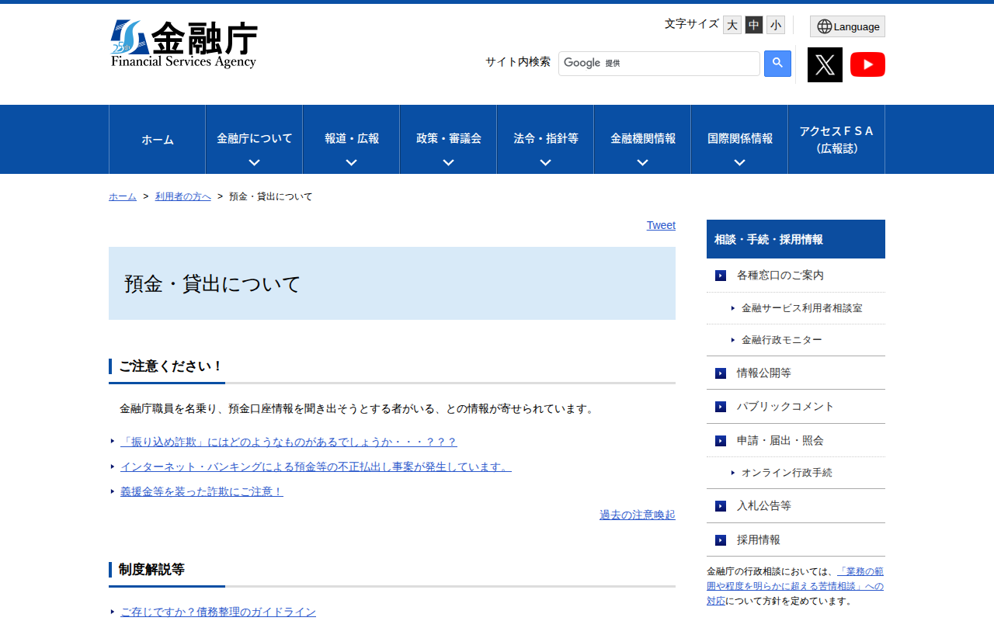Open the X (Twitter) icon link
The width and height of the screenshot is (994, 621).
pyautogui.click(x=825, y=64)
